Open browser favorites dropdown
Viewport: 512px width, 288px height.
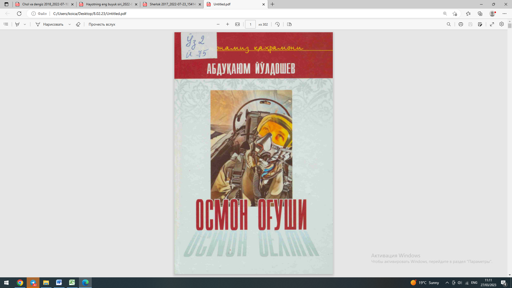pyautogui.click(x=469, y=14)
